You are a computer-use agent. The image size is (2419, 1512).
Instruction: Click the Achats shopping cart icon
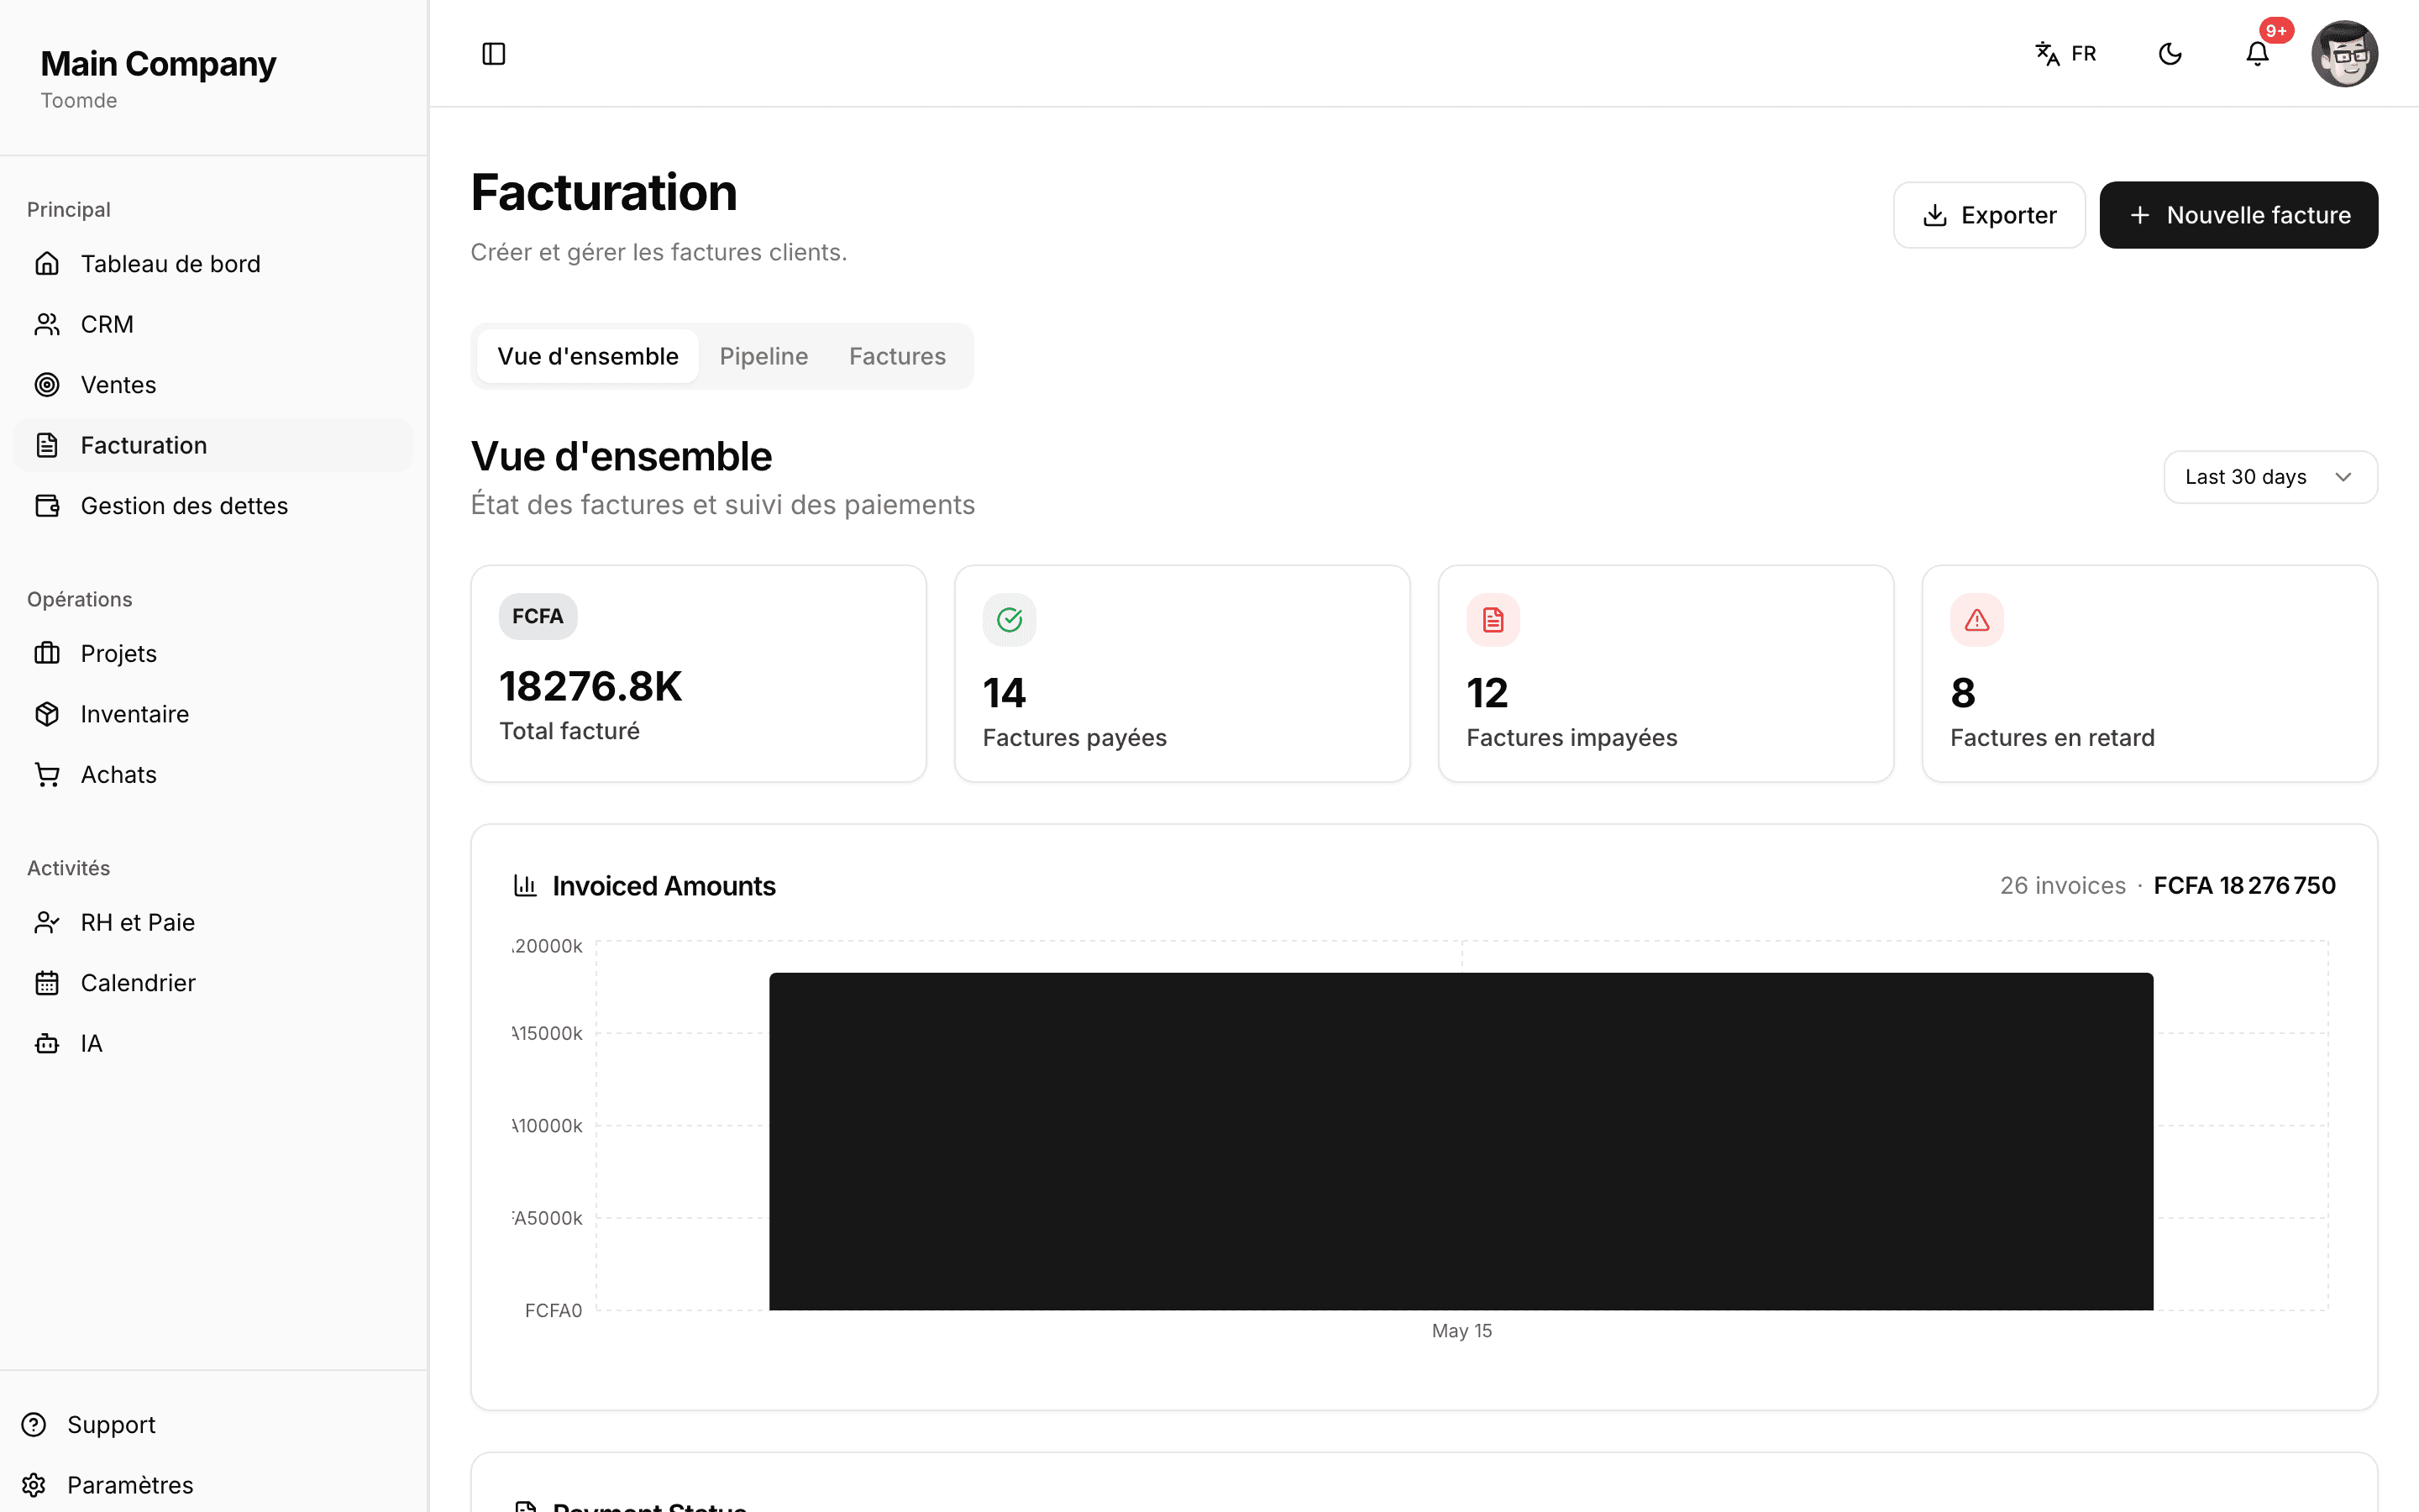[x=47, y=775]
